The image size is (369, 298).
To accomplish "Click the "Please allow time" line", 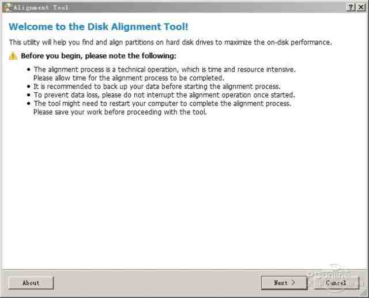I will pyautogui.click(x=128, y=77).
